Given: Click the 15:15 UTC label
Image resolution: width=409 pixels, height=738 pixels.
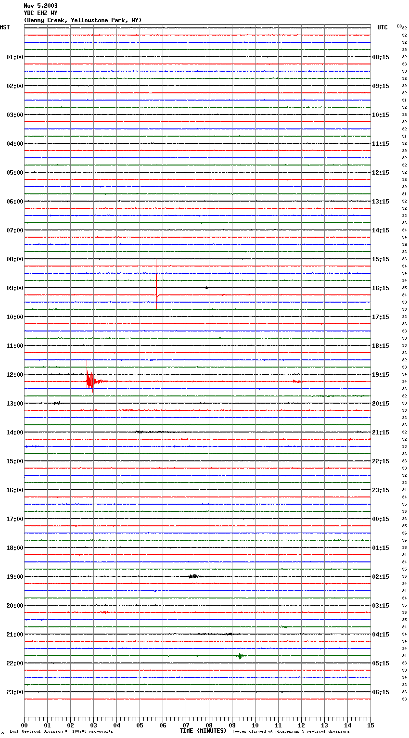Looking at the screenshot, I should pyautogui.click(x=381, y=259).
